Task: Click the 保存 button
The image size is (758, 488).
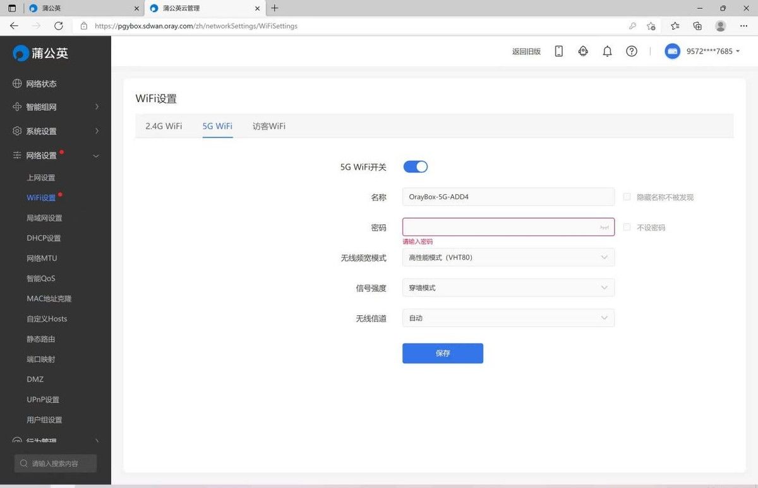Action: [x=443, y=353]
